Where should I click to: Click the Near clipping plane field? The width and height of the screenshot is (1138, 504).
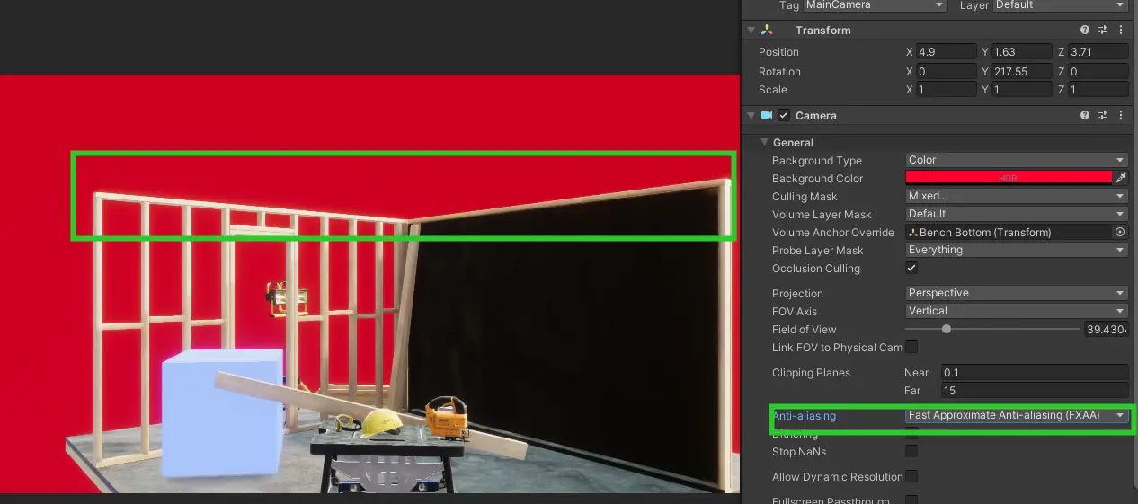[x=1034, y=372]
